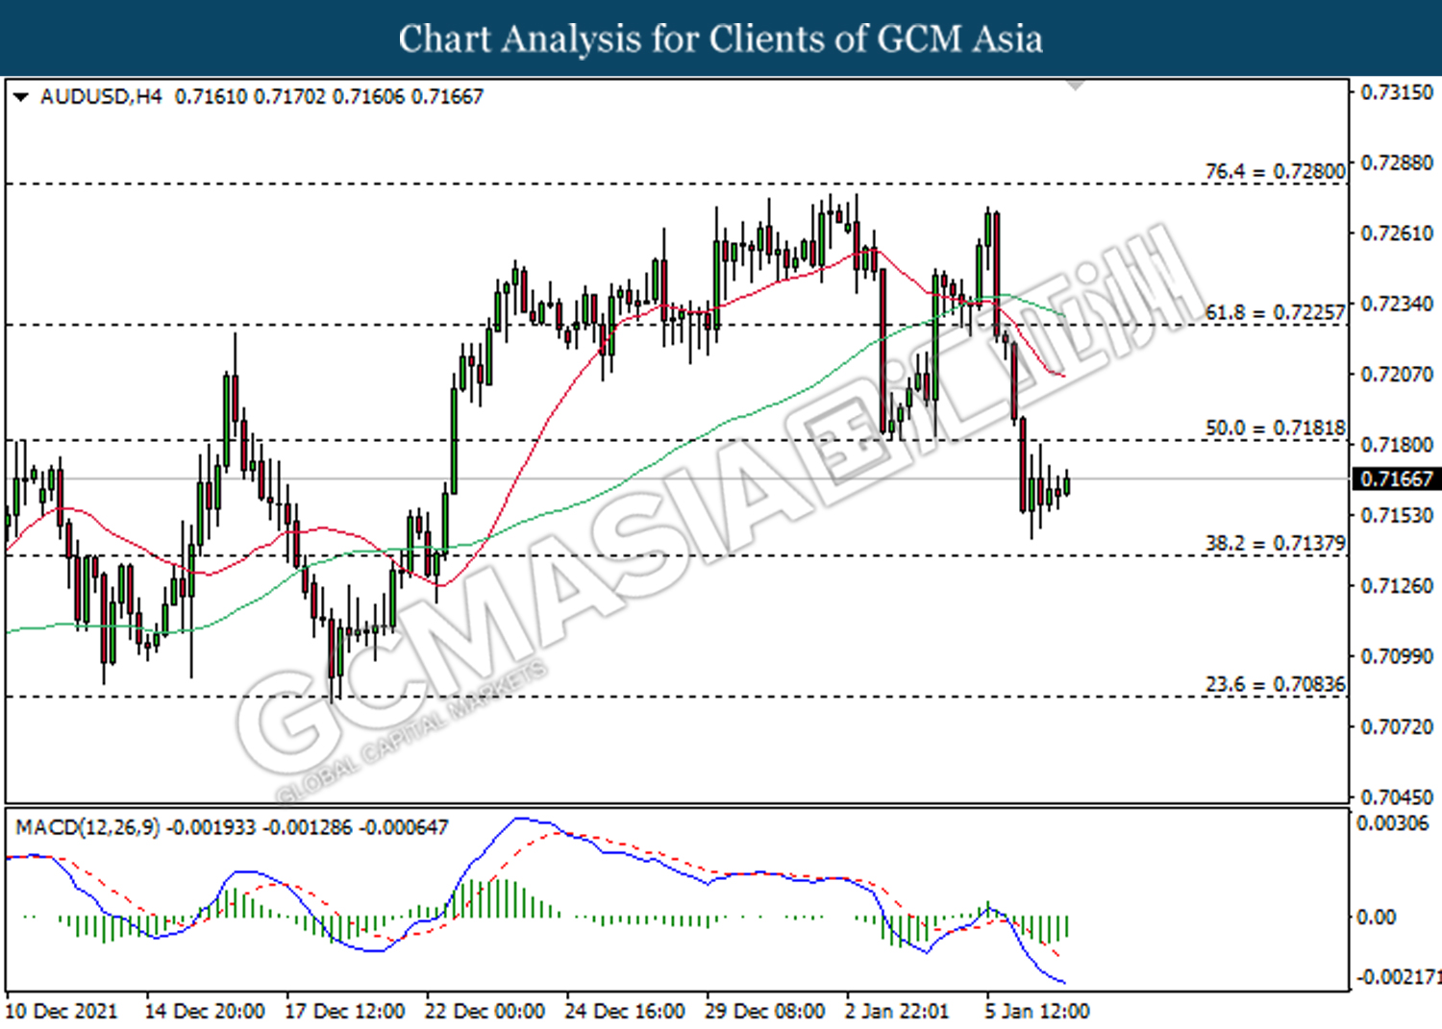
Task: Click the MACD(12,26,9) indicator label
Action: click(x=87, y=827)
